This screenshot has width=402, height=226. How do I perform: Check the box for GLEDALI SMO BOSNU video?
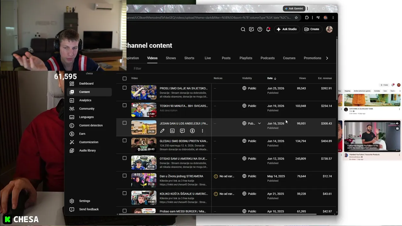point(125,141)
